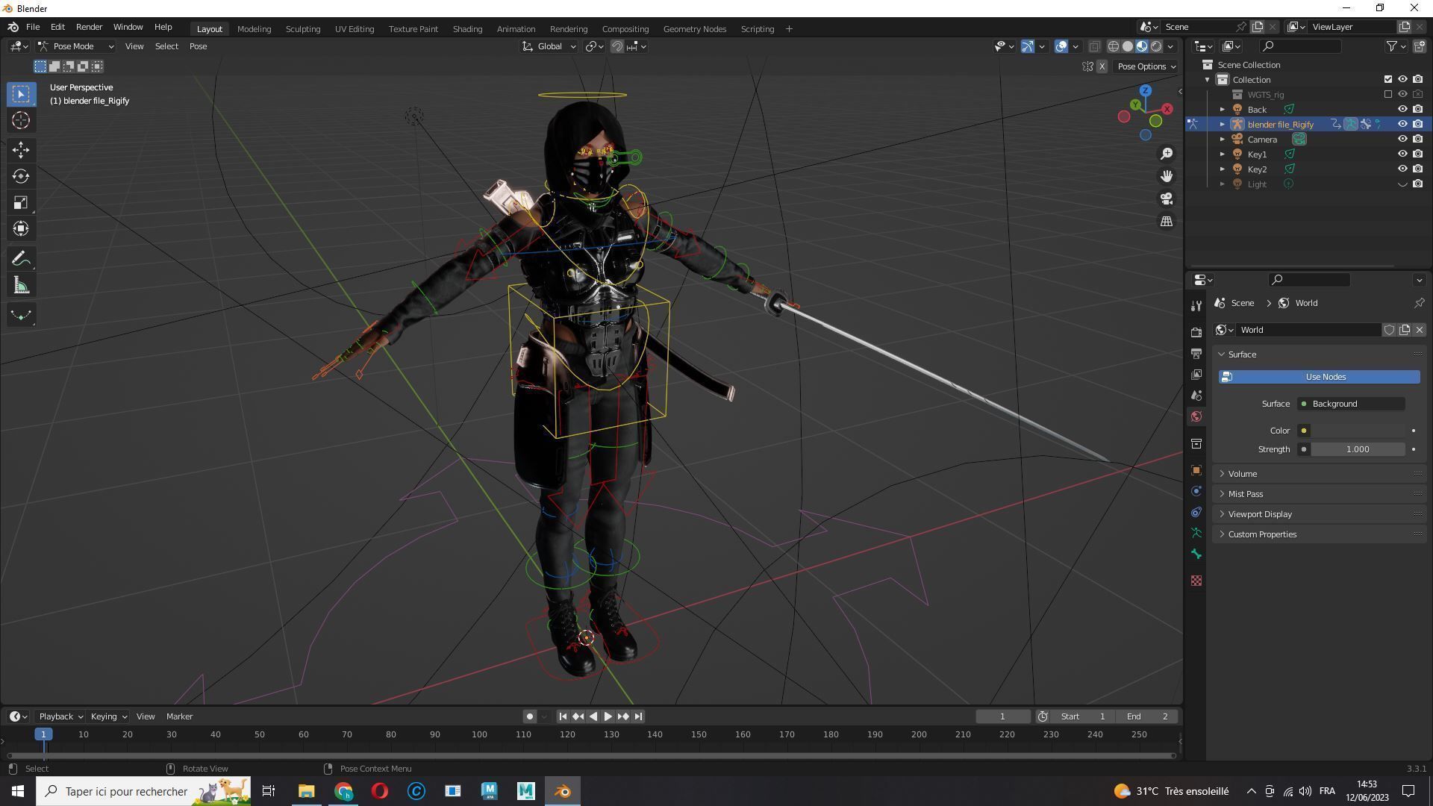Select the Measure tool
The width and height of the screenshot is (1433, 806).
pos(21,286)
